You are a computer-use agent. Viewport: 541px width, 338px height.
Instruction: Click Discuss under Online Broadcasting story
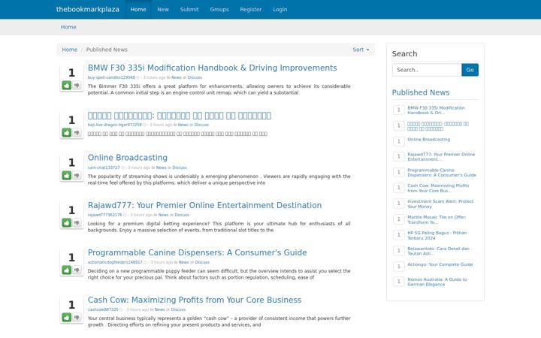coord(180,167)
